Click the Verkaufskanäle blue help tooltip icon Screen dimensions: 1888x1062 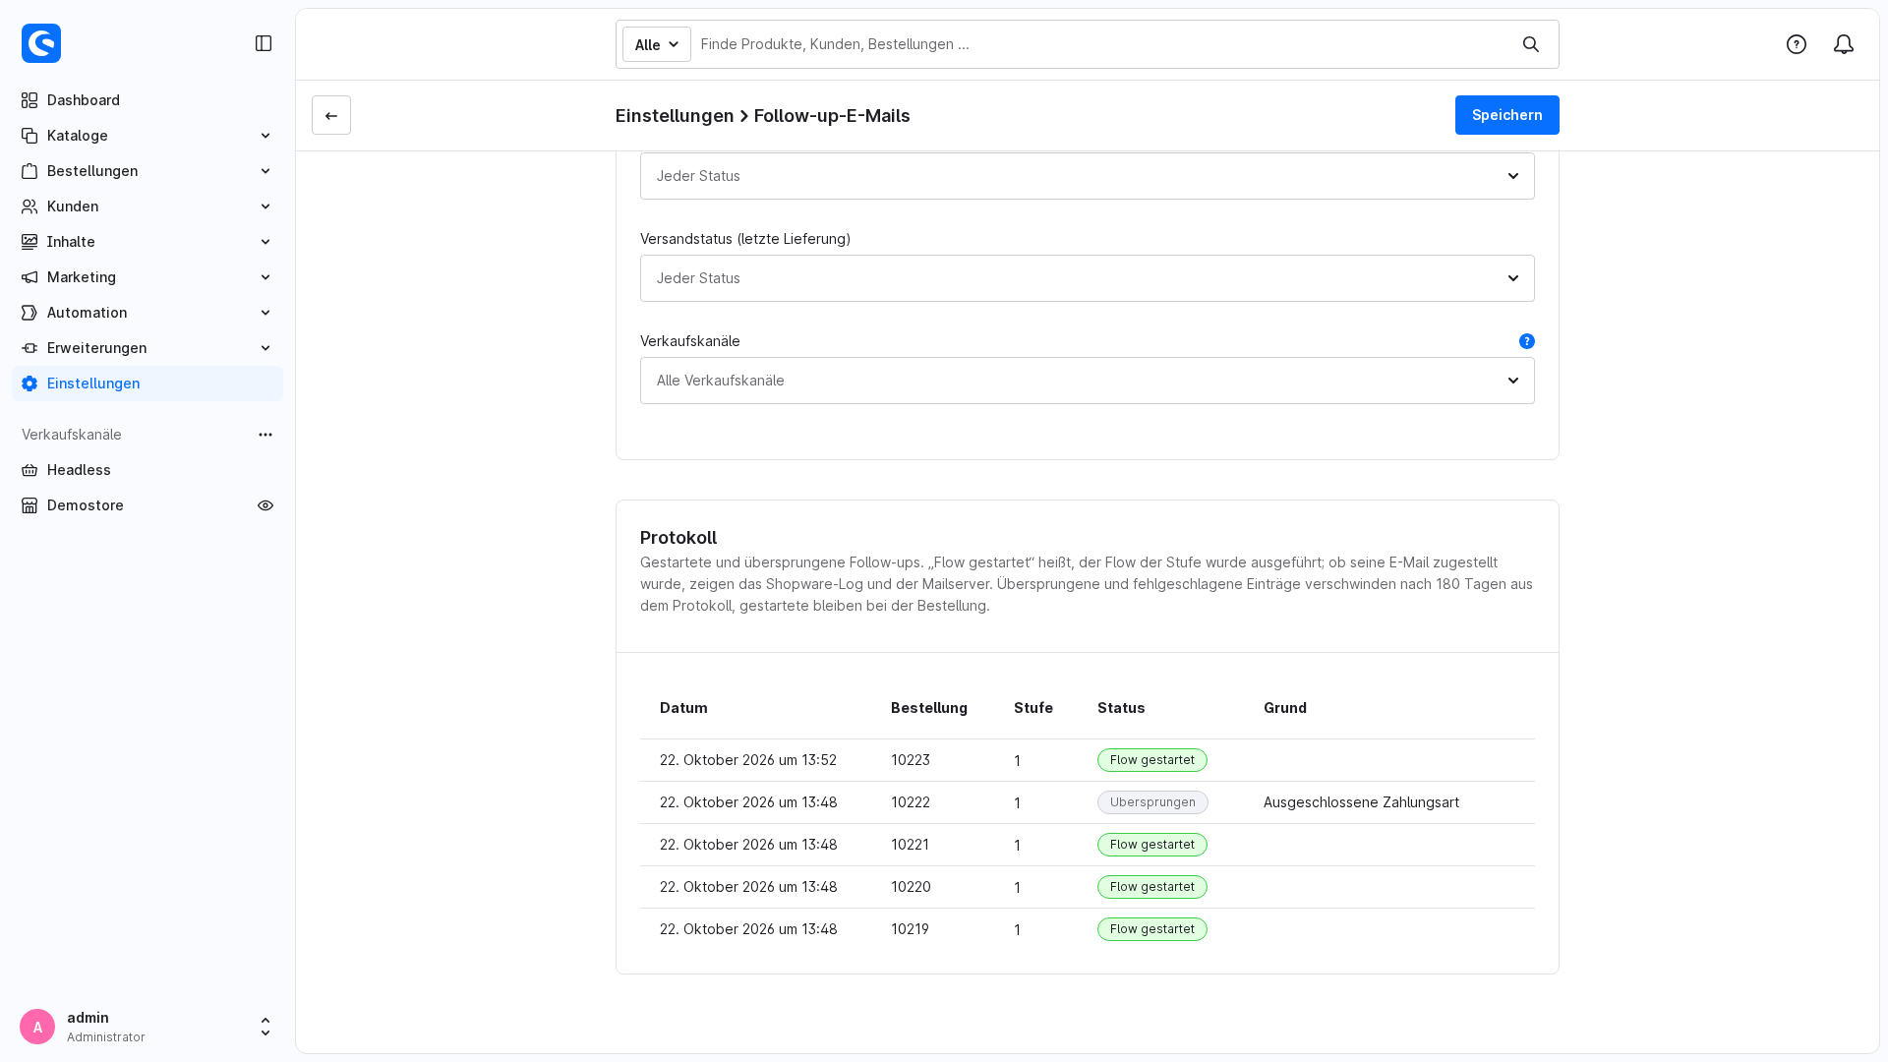point(1527,341)
